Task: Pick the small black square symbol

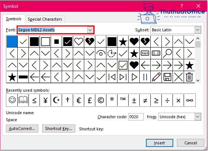Action: pyautogui.click(x=57, y=42)
